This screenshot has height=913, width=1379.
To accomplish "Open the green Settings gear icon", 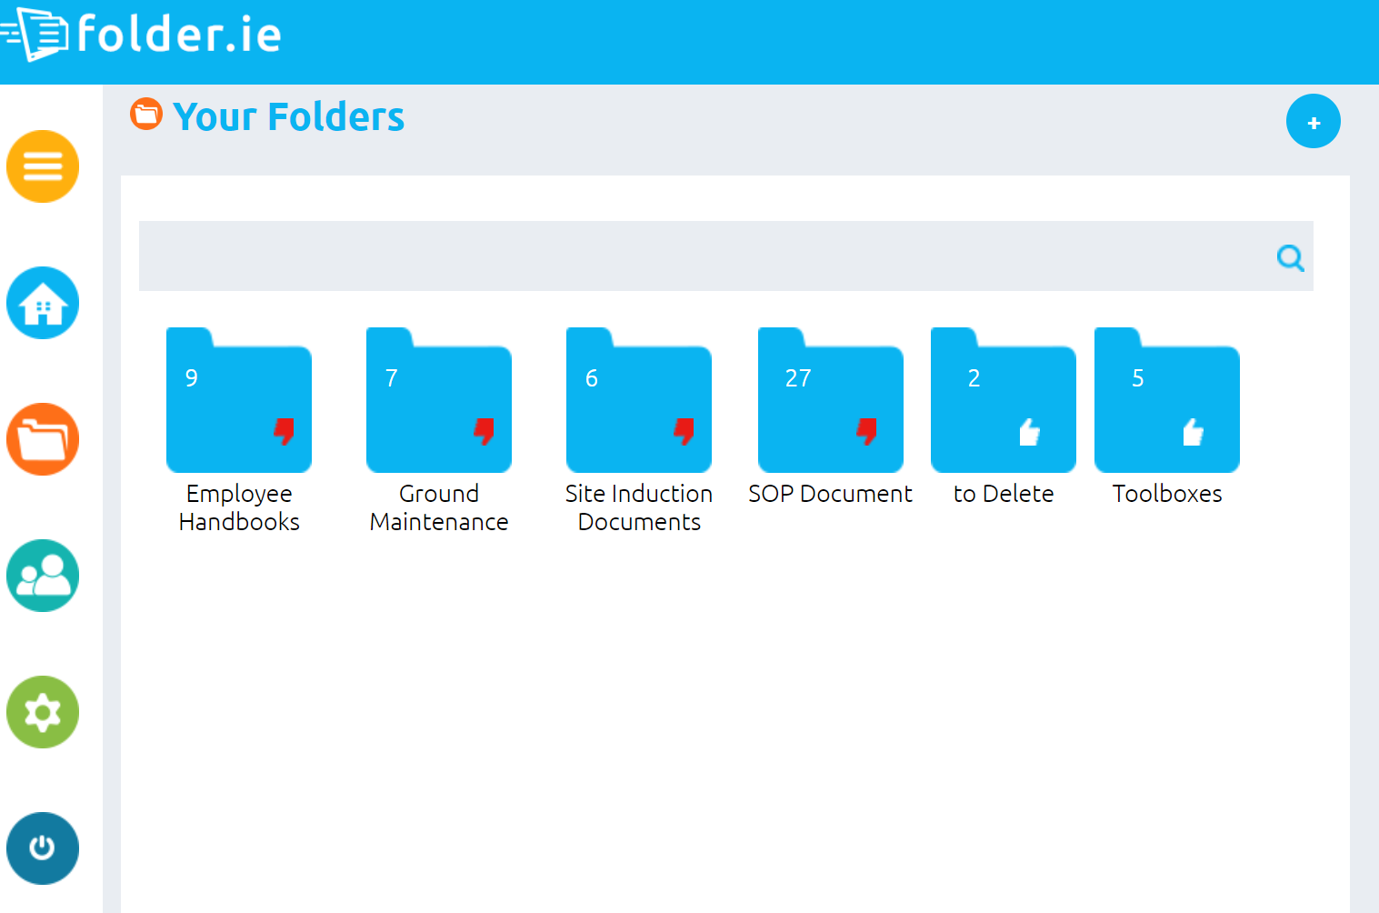I will point(43,712).
